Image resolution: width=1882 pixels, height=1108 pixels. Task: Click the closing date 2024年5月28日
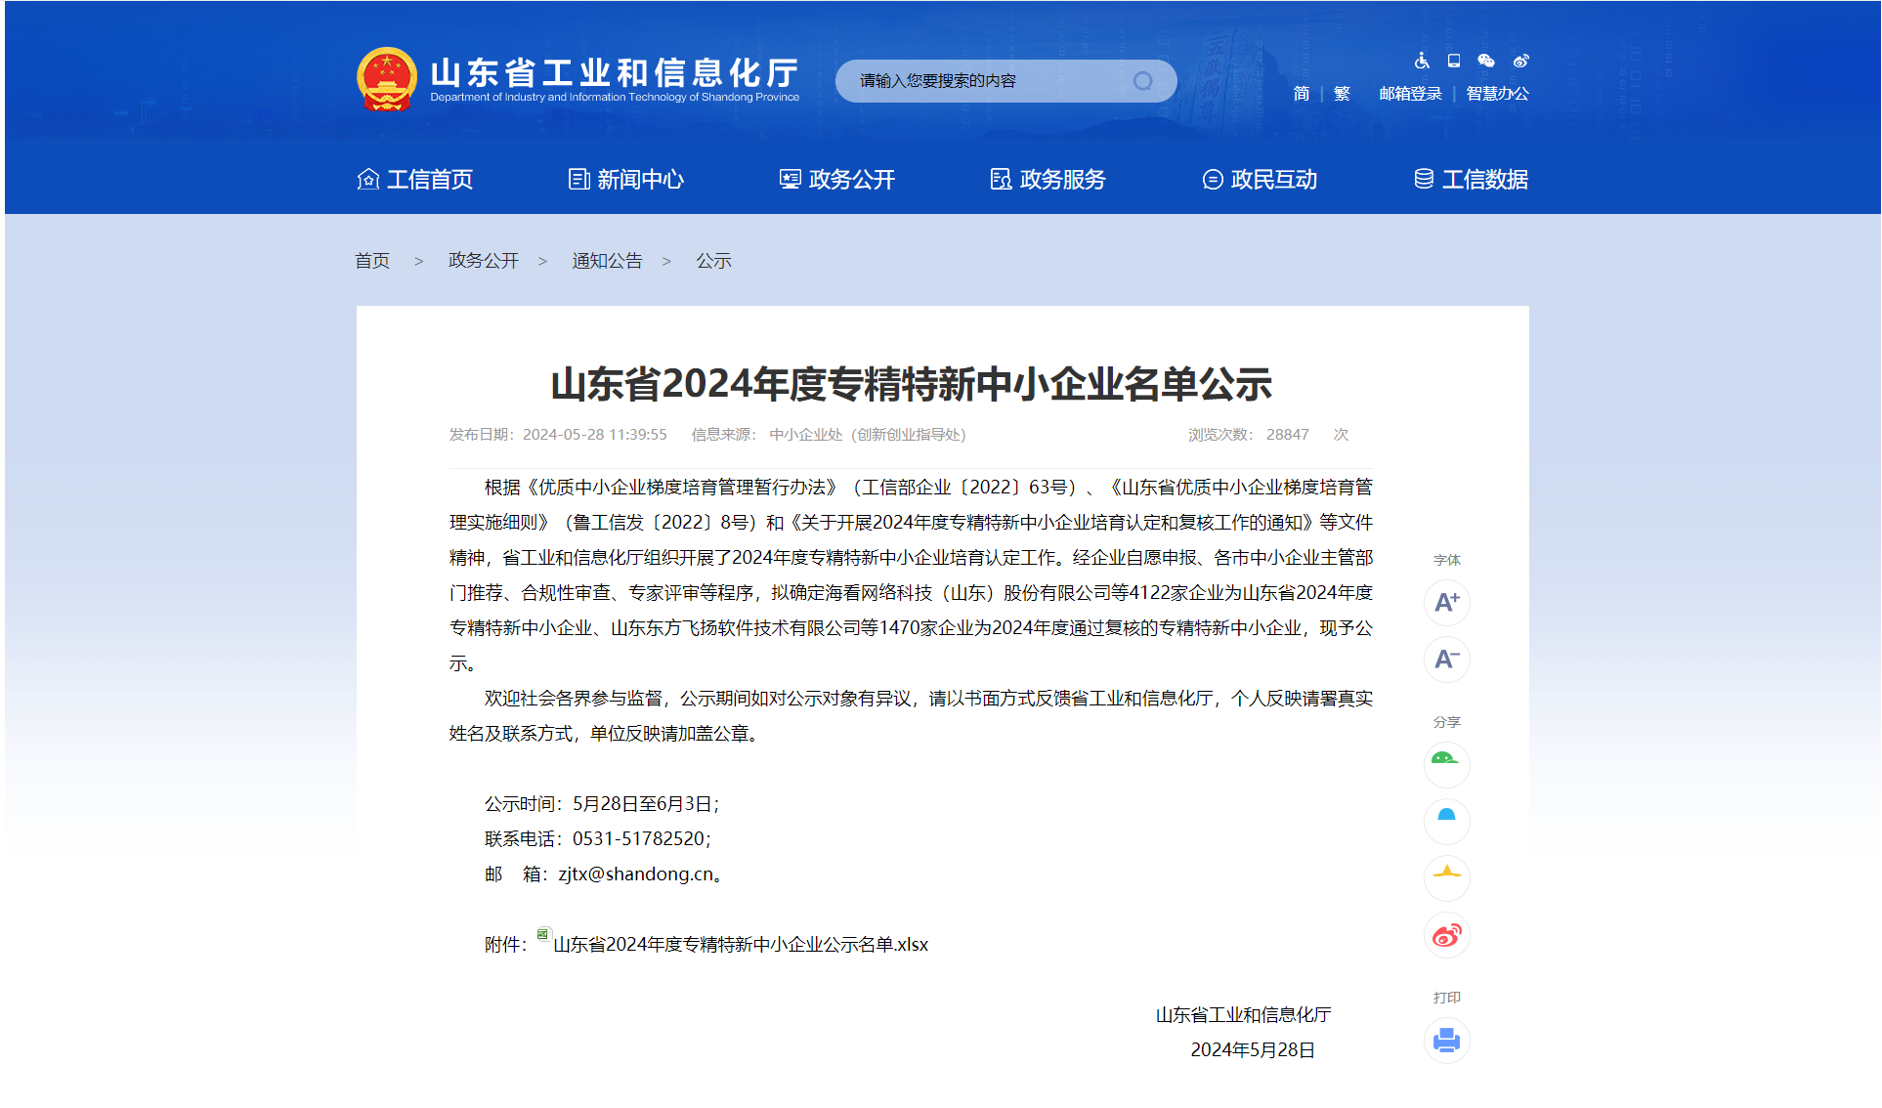(1253, 1050)
